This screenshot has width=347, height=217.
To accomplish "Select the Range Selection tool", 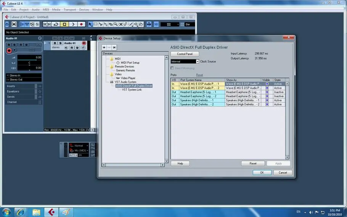I will click(96, 24).
